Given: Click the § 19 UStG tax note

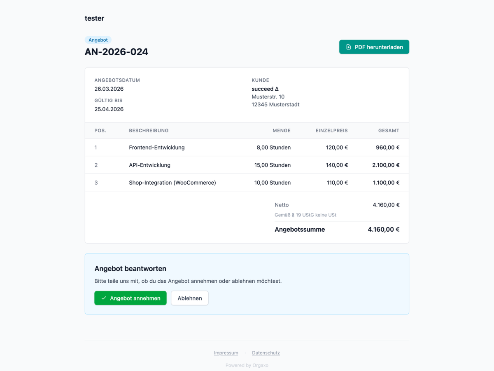Looking at the screenshot, I should (x=305, y=215).
